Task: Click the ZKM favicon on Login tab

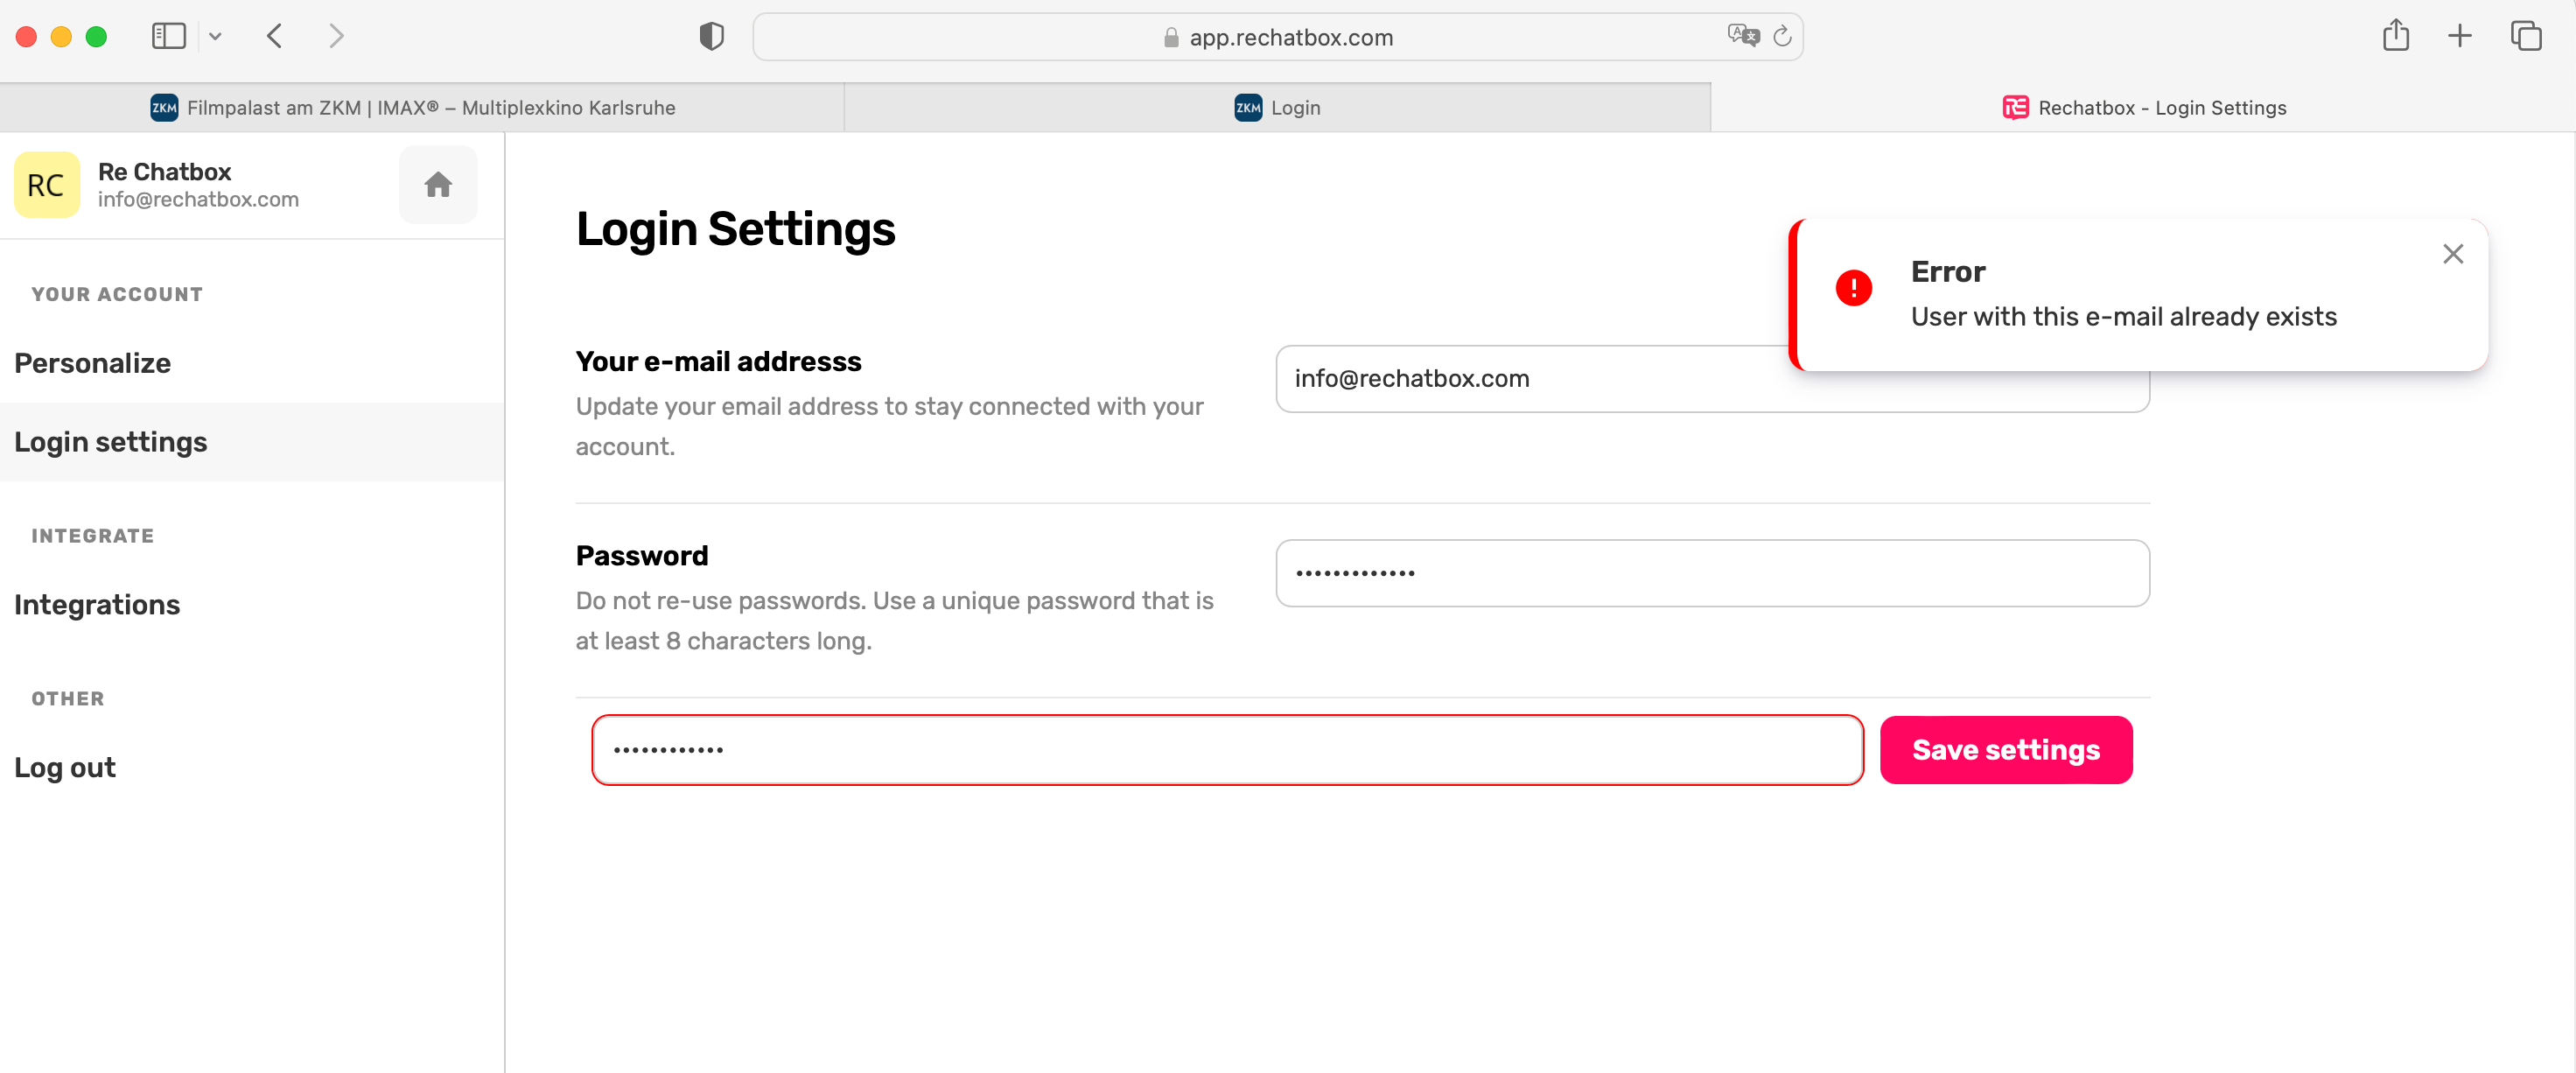Action: [x=1248, y=107]
